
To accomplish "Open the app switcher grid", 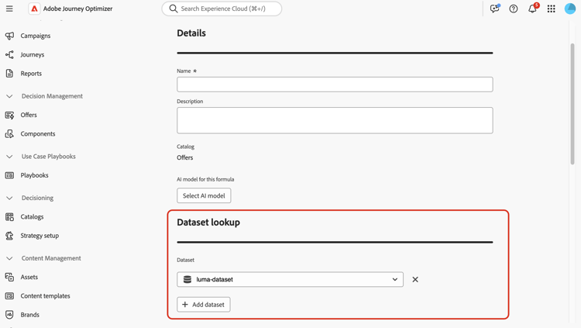I will pyautogui.click(x=551, y=9).
